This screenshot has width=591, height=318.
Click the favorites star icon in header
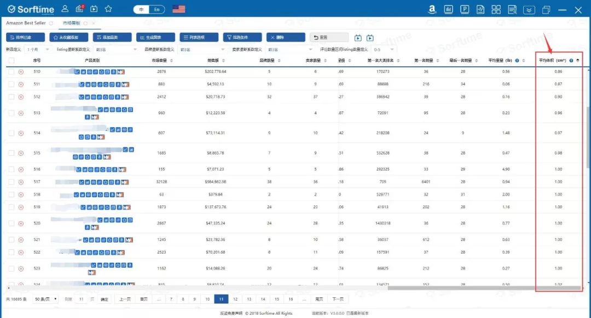[x=108, y=9]
